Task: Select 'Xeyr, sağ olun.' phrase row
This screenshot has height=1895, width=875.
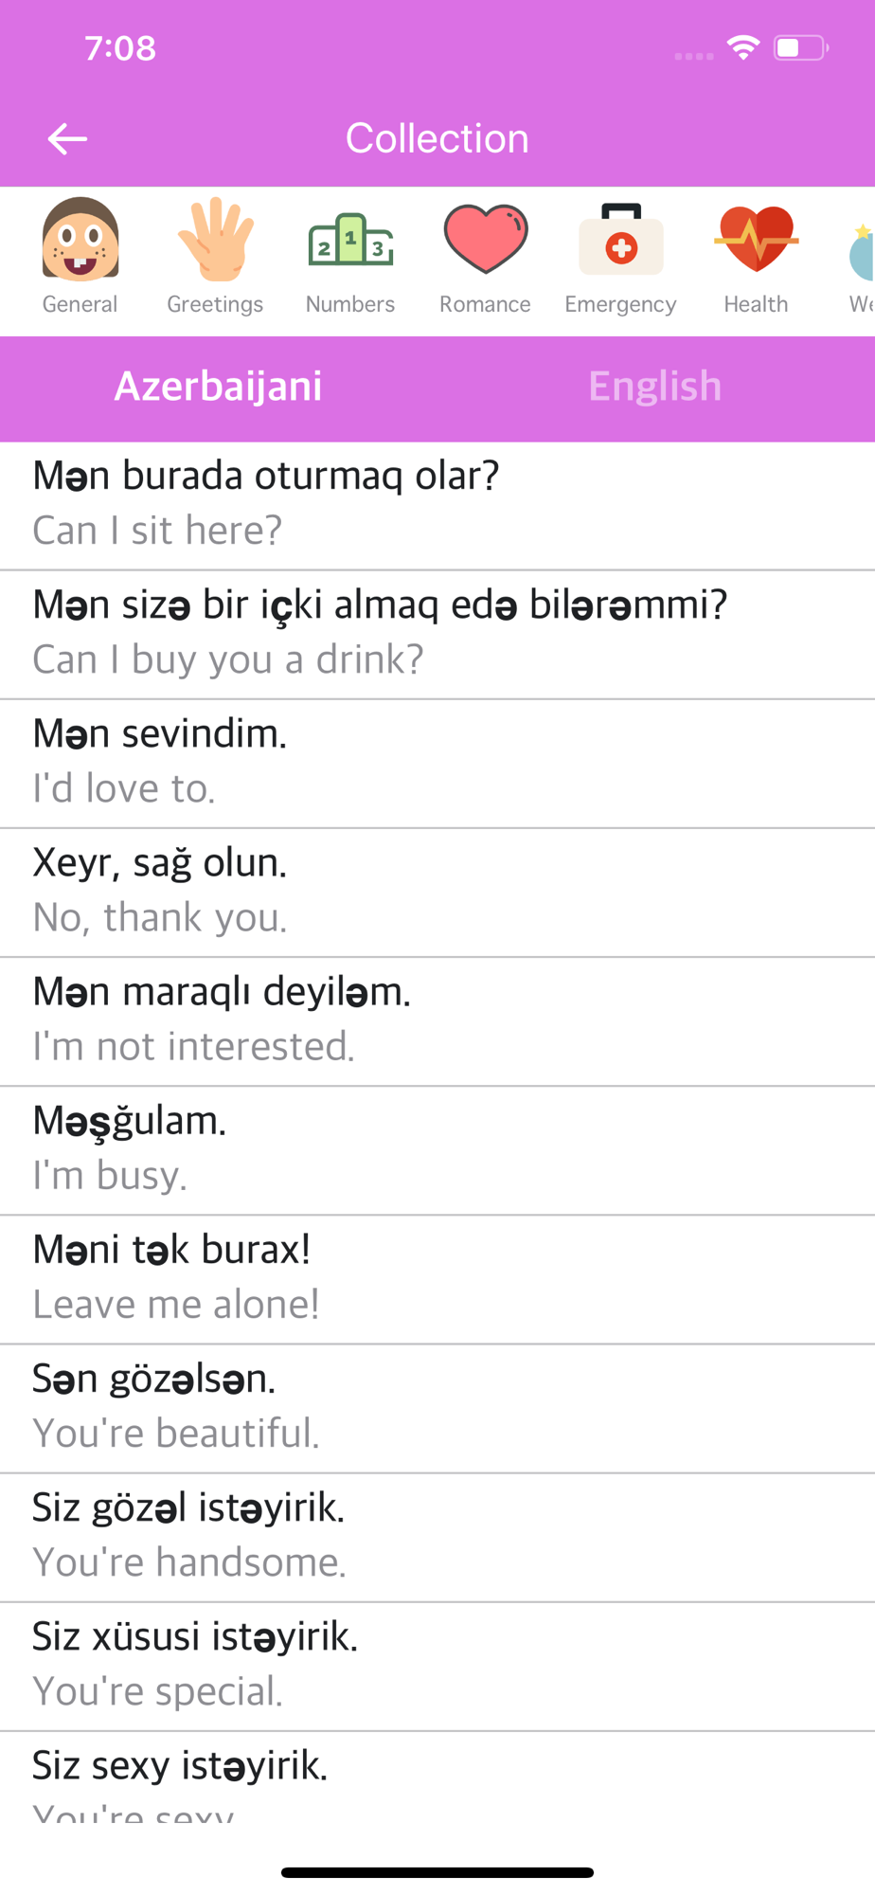Action: [437, 891]
